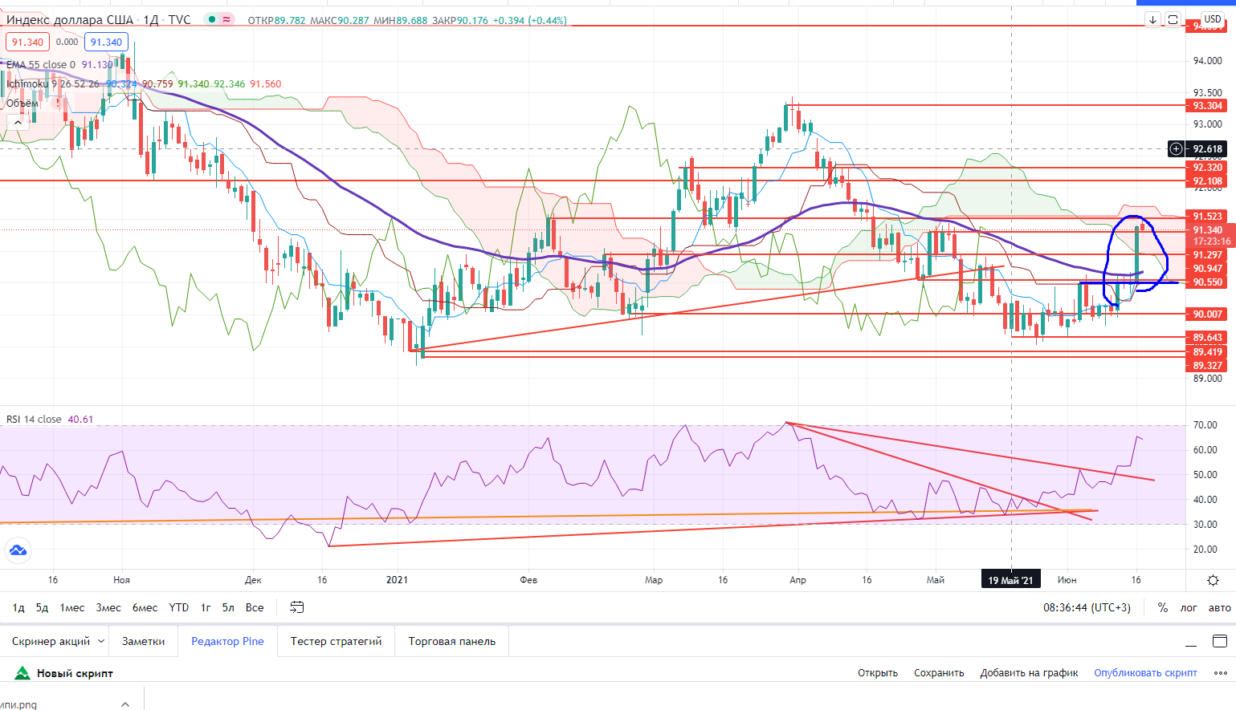The height and width of the screenshot is (710, 1236).
Task: Toggle auto scale 'авто'
Action: pyautogui.click(x=1219, y=607)
